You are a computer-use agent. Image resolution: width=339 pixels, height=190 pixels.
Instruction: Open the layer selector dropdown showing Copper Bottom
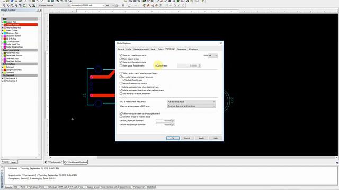click(54, 5)
